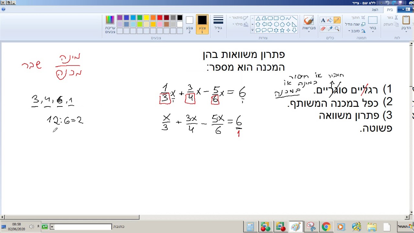The image size is (414, 233).
Task: Select the purple color swatch
Action: pyautogui.click(x=120, y=18)
